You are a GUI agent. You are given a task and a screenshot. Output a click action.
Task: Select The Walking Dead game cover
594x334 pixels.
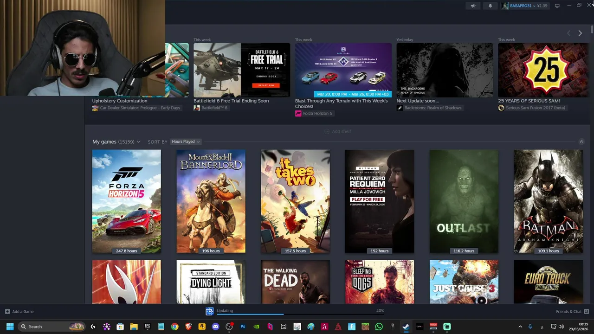295,282
